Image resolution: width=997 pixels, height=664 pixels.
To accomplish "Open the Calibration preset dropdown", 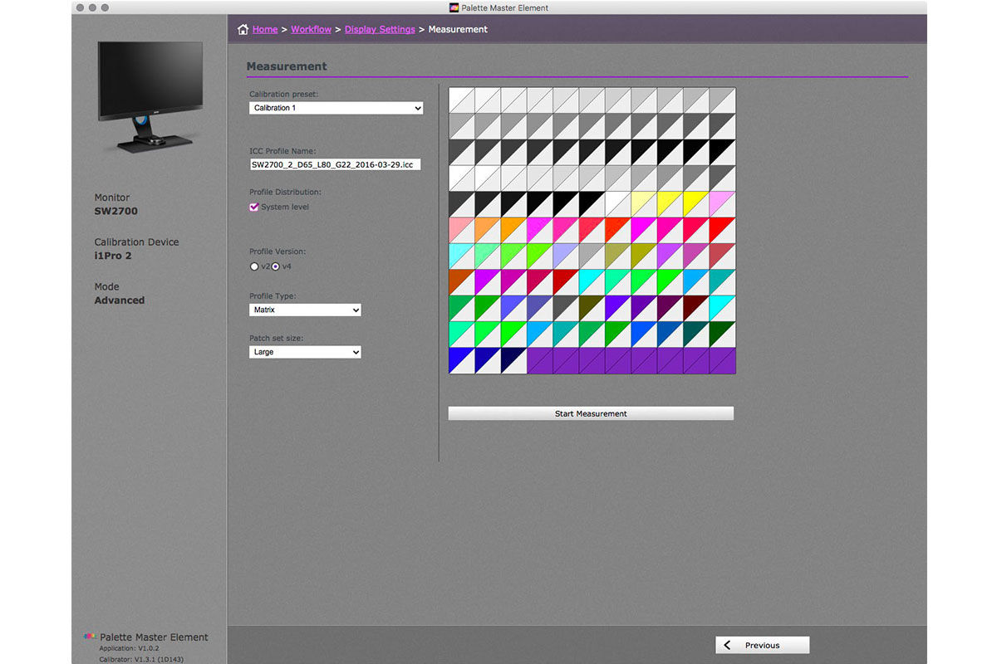I will (336, 108).
